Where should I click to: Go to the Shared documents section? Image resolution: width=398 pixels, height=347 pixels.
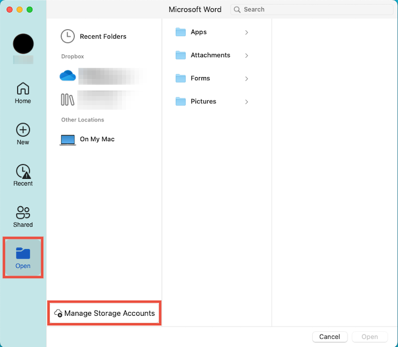tap(23, 217)
